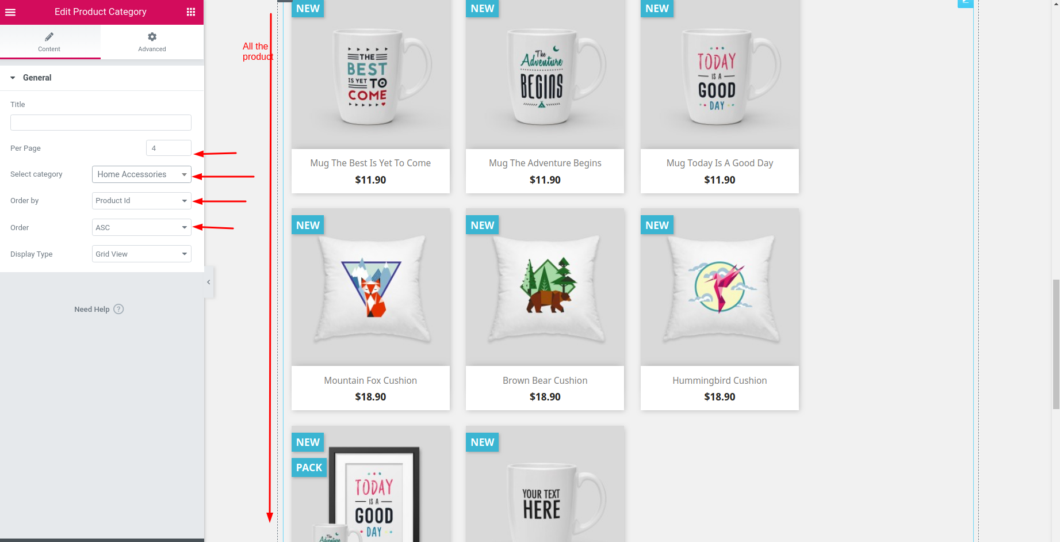
Task: Open the hamburger menu in Elementor header
Action: coord(10,12)
